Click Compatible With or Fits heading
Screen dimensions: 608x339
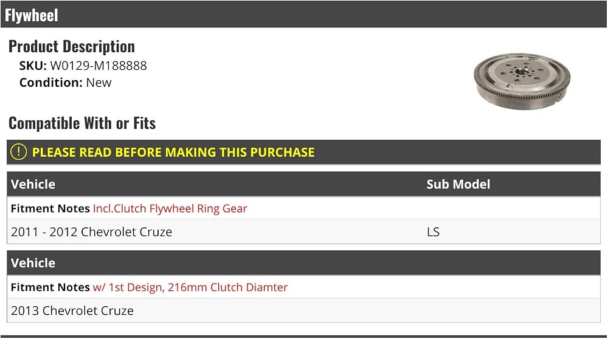(x=82, y=123)
